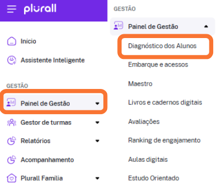Select Diagnóstico dos Alunos menu item
This screenshot has width=218, height=194.
tap(162, 46)
